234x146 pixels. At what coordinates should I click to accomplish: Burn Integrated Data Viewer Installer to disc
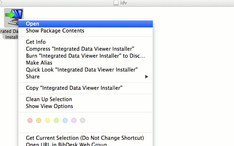tap(86, 56)
